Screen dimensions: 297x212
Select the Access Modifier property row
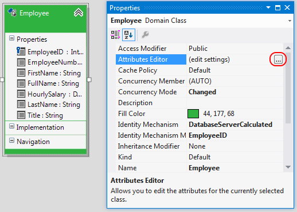(200, 49)
